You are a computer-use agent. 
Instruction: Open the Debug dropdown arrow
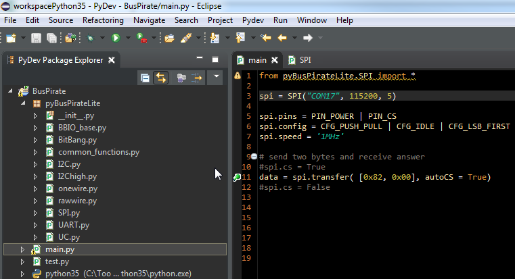pos(102,38)
